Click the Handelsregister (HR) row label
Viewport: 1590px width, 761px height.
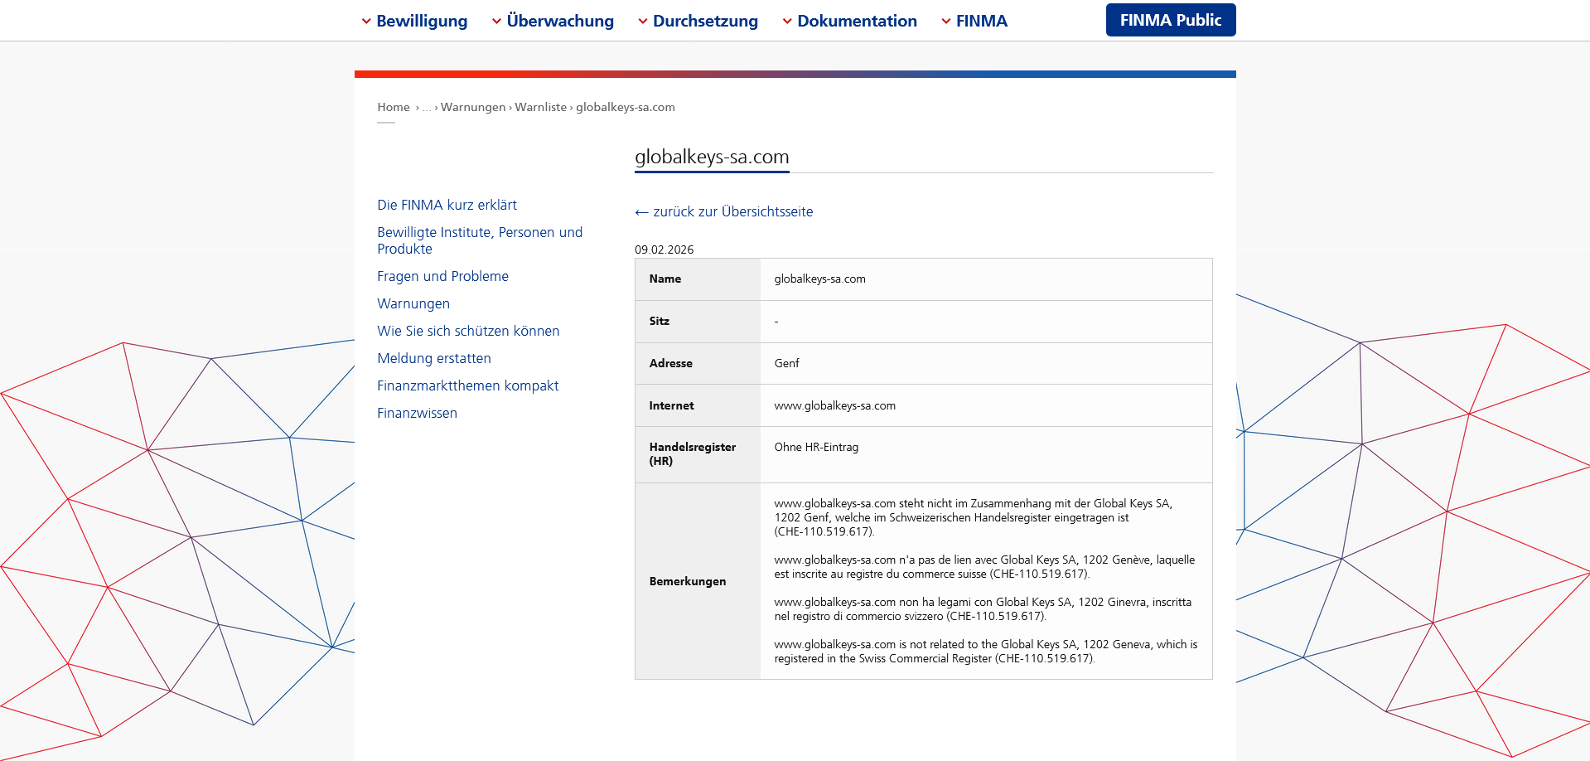pos(693,453)
